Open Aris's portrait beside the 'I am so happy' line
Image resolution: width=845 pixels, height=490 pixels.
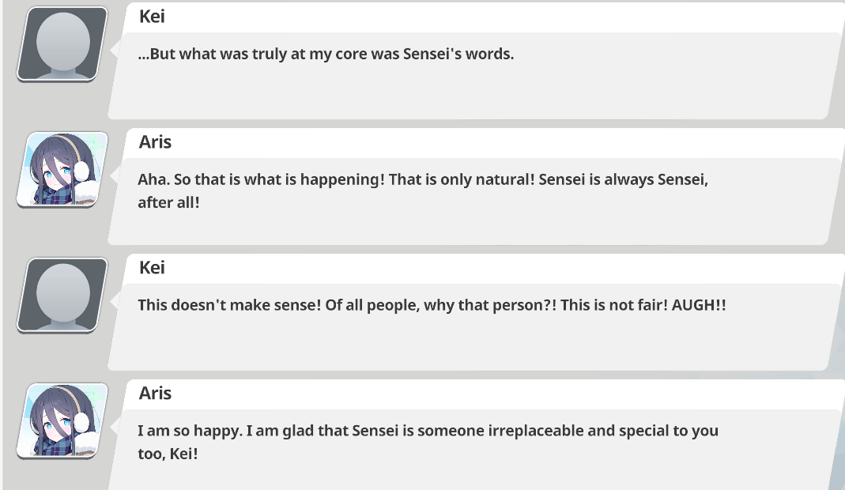pyautogui.click(x=62, y=421)
